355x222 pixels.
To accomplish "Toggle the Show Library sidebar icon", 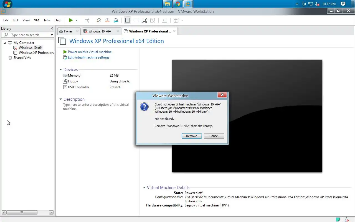I will (127, 20).
